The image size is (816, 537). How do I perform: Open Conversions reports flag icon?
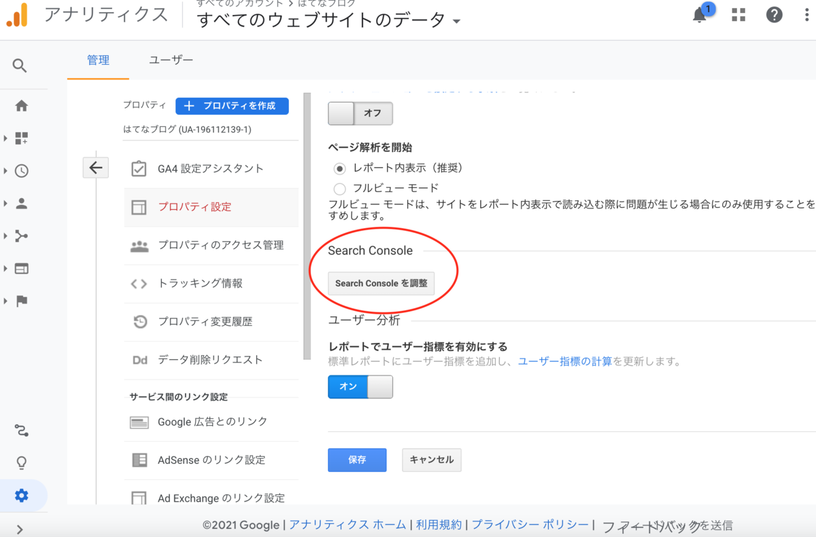[x=22, y=301]
